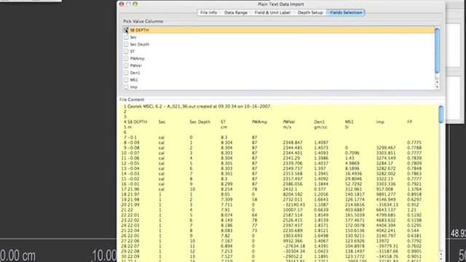
Task: Click the value 1.3764 in File Content
Action: tap(414, 189)
